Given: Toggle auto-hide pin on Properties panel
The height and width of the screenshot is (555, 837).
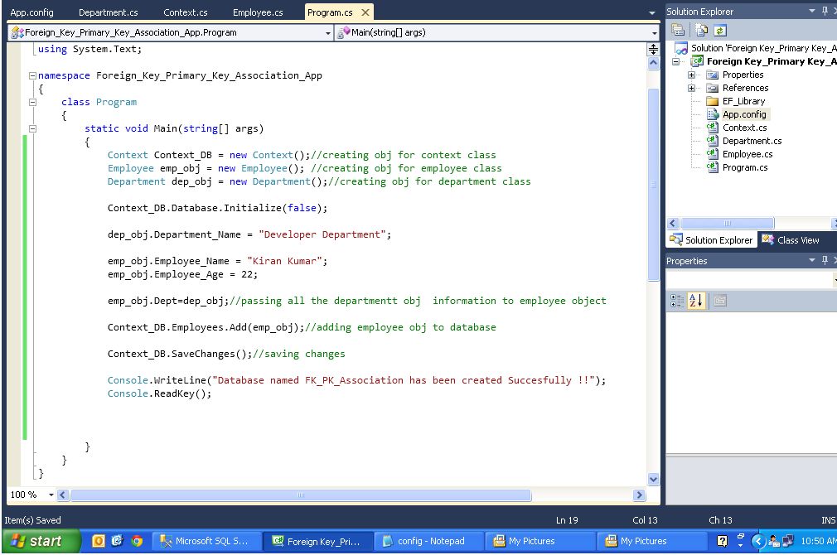Looking at the screenshot, I should (825, 260).
